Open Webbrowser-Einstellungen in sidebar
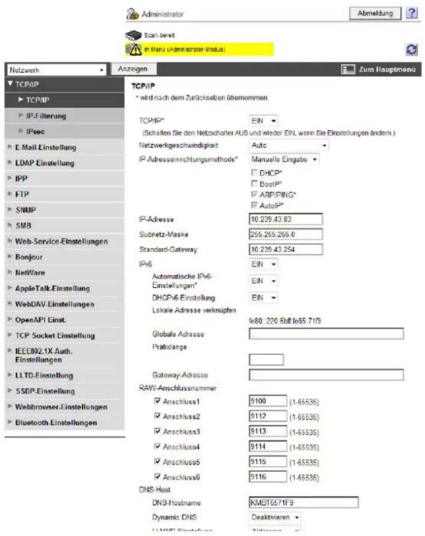Viewport: 425px width, 536px height. tap(64, 407)
